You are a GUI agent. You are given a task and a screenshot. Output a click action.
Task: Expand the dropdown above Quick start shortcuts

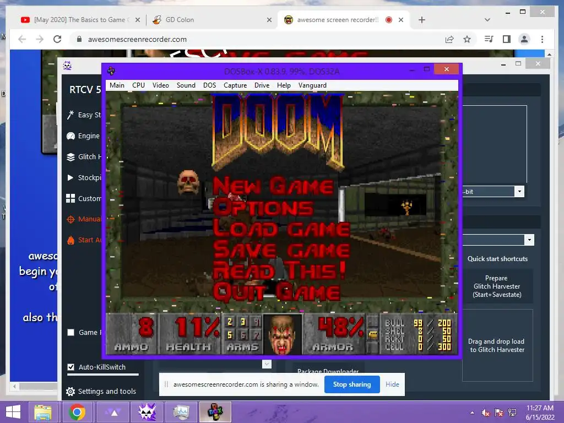[529, 240]
